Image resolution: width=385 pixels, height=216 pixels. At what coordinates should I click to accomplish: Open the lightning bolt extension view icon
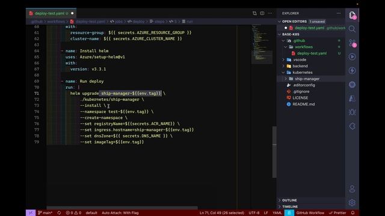(352, 71)
